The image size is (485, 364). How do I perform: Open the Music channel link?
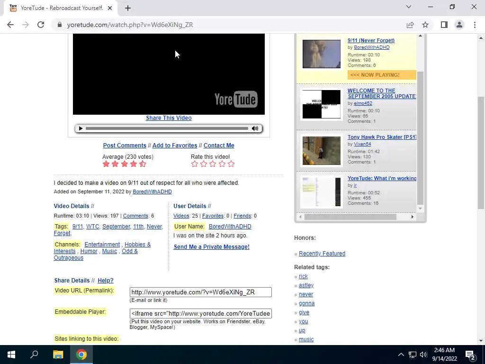point(109,251)
